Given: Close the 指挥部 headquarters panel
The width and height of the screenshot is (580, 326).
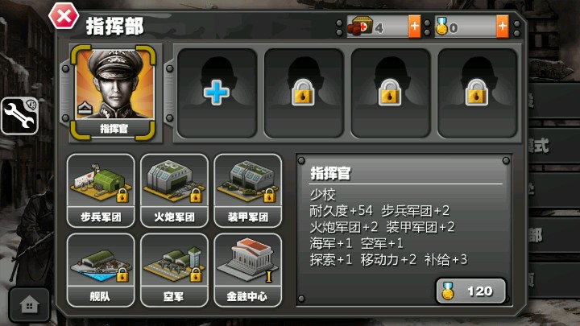Looking at the screenshot, I should point(64,16).
